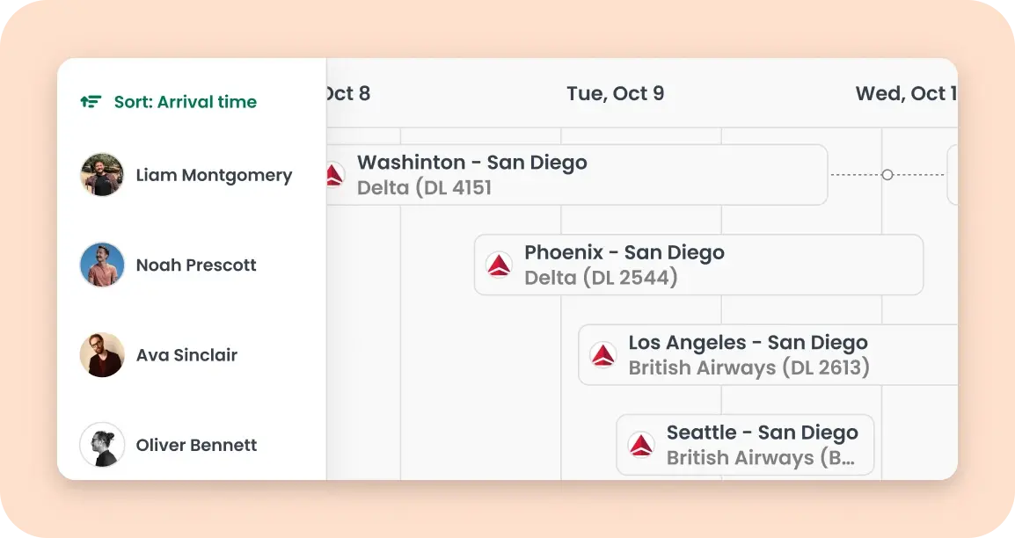Click the Delta logo on Washinton flight

point(333,175)
